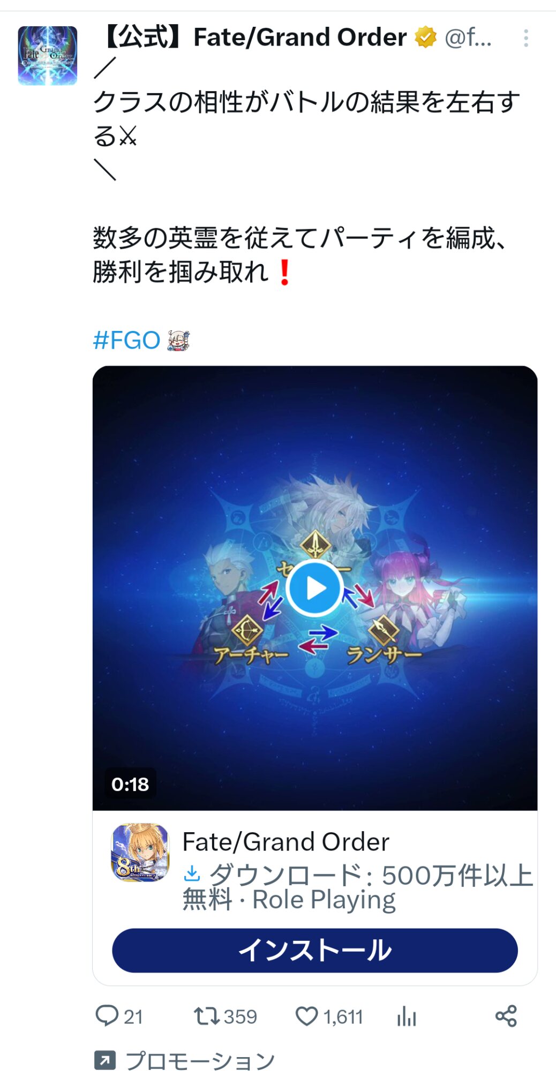556x1071 pixels.
Task: Click the gold verified badge
Action: tap(425, 37)
